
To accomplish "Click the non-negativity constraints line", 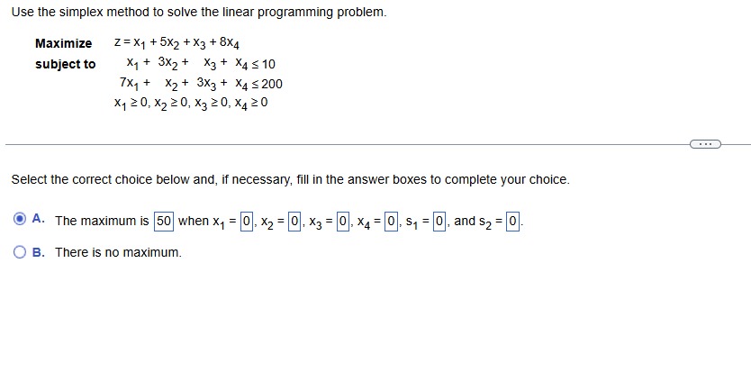I will pos(191,103).
